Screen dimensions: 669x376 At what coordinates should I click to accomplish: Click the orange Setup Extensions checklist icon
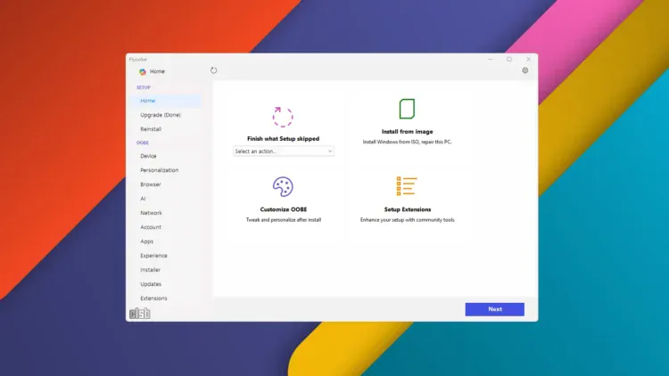407,186
